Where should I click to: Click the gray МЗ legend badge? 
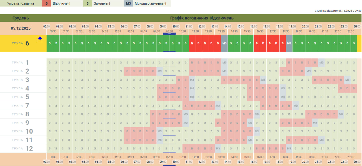128,4
